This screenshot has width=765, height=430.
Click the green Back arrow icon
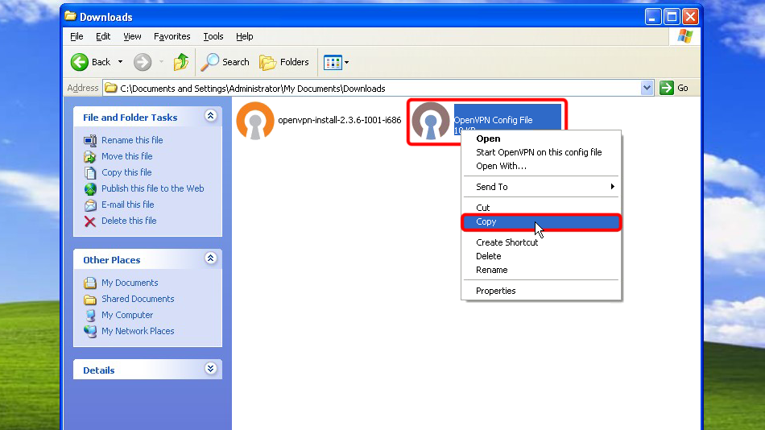80,62
